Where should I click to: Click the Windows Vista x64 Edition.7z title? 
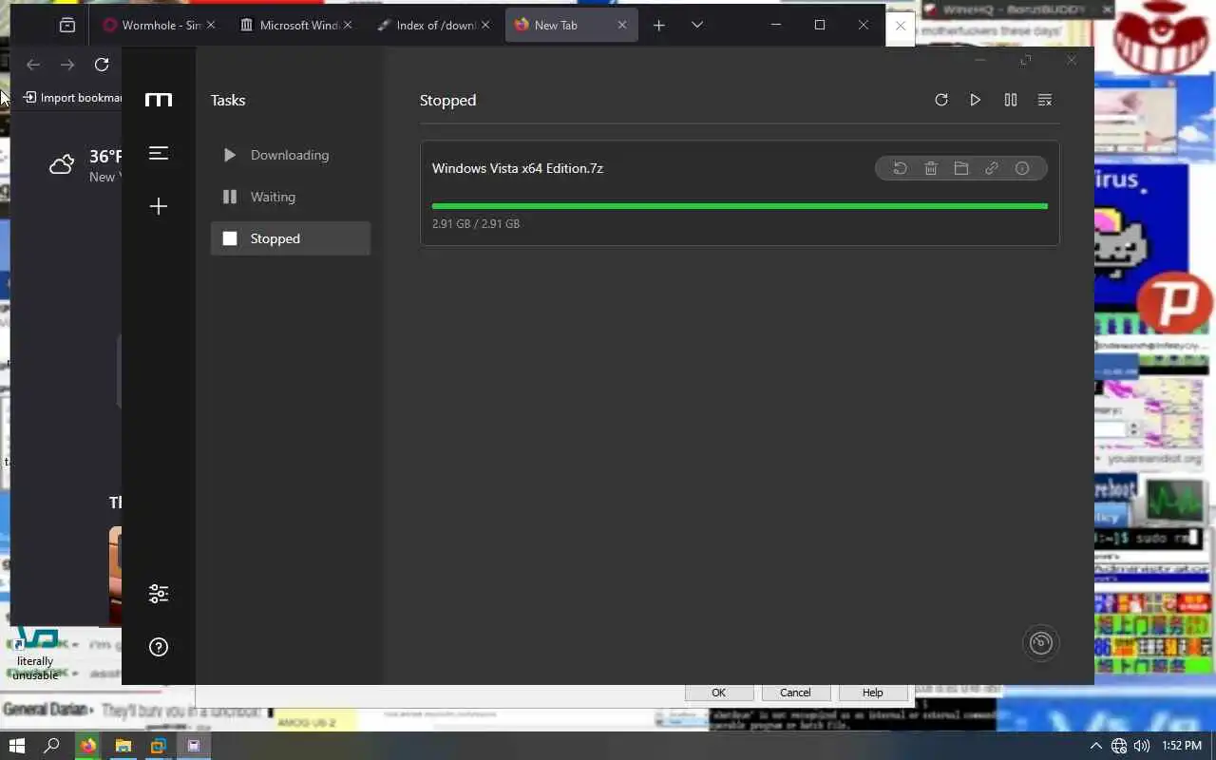518,168
